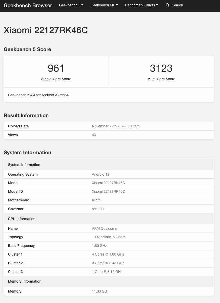
Task: Click the Xiaomi 22127RK46C page title
Action: [46, 30]
